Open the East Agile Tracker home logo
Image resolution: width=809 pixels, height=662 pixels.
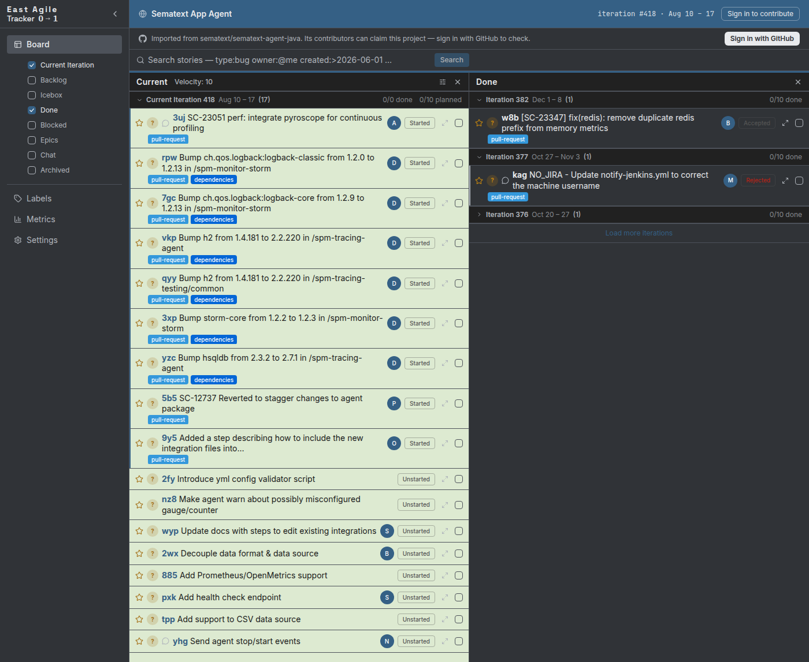32,14
